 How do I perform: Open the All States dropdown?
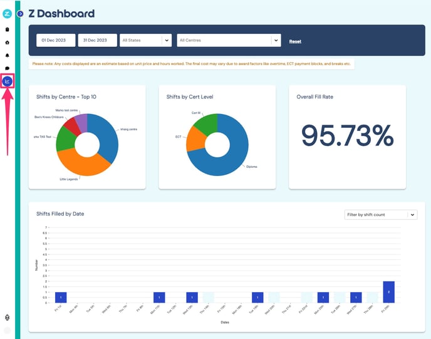145,40
